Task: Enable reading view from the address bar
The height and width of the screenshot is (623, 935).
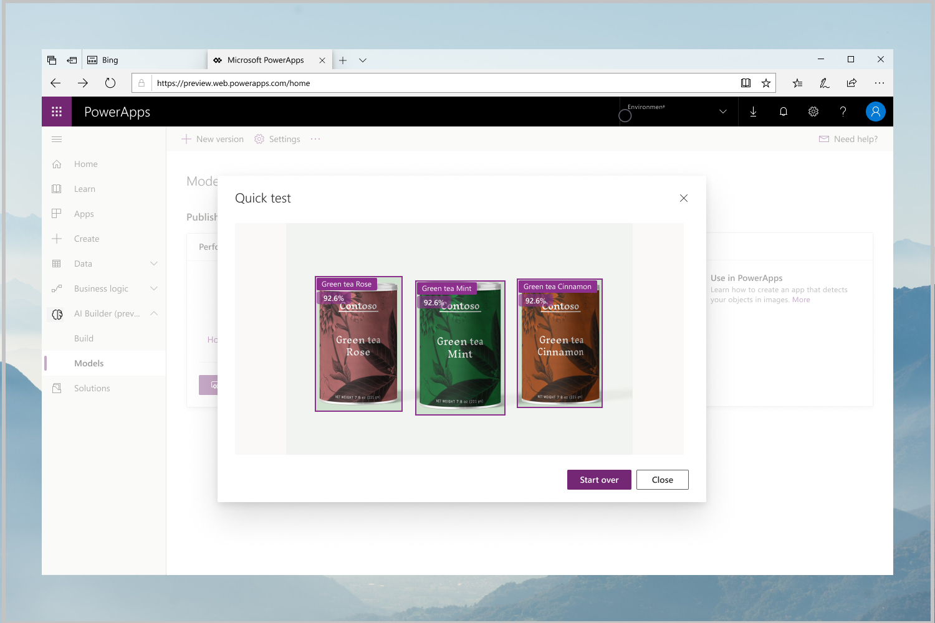Action: [746, 83]
